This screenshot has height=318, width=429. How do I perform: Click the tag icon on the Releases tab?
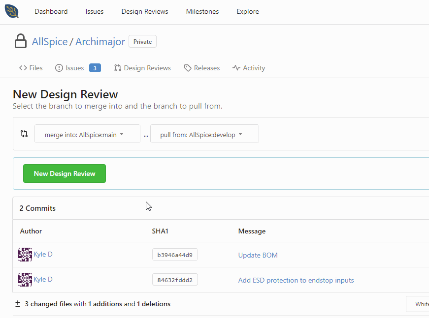[188, 67]
